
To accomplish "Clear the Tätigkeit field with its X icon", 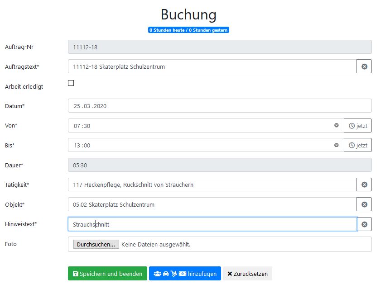I will click(x=364, y=185).
